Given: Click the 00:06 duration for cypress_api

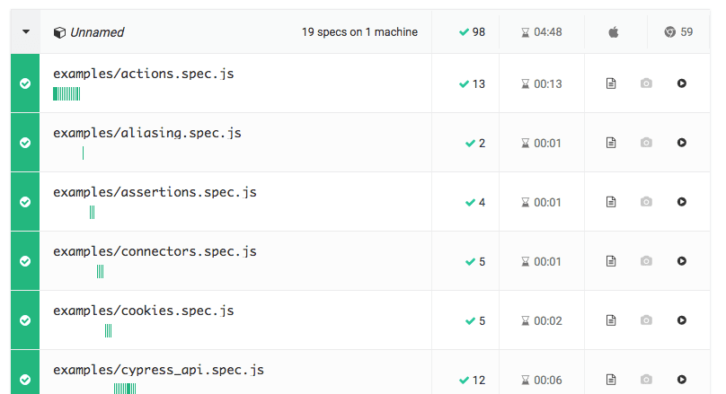Looking at the screenshot, I should pyautogui.click(x=548, y=381).
